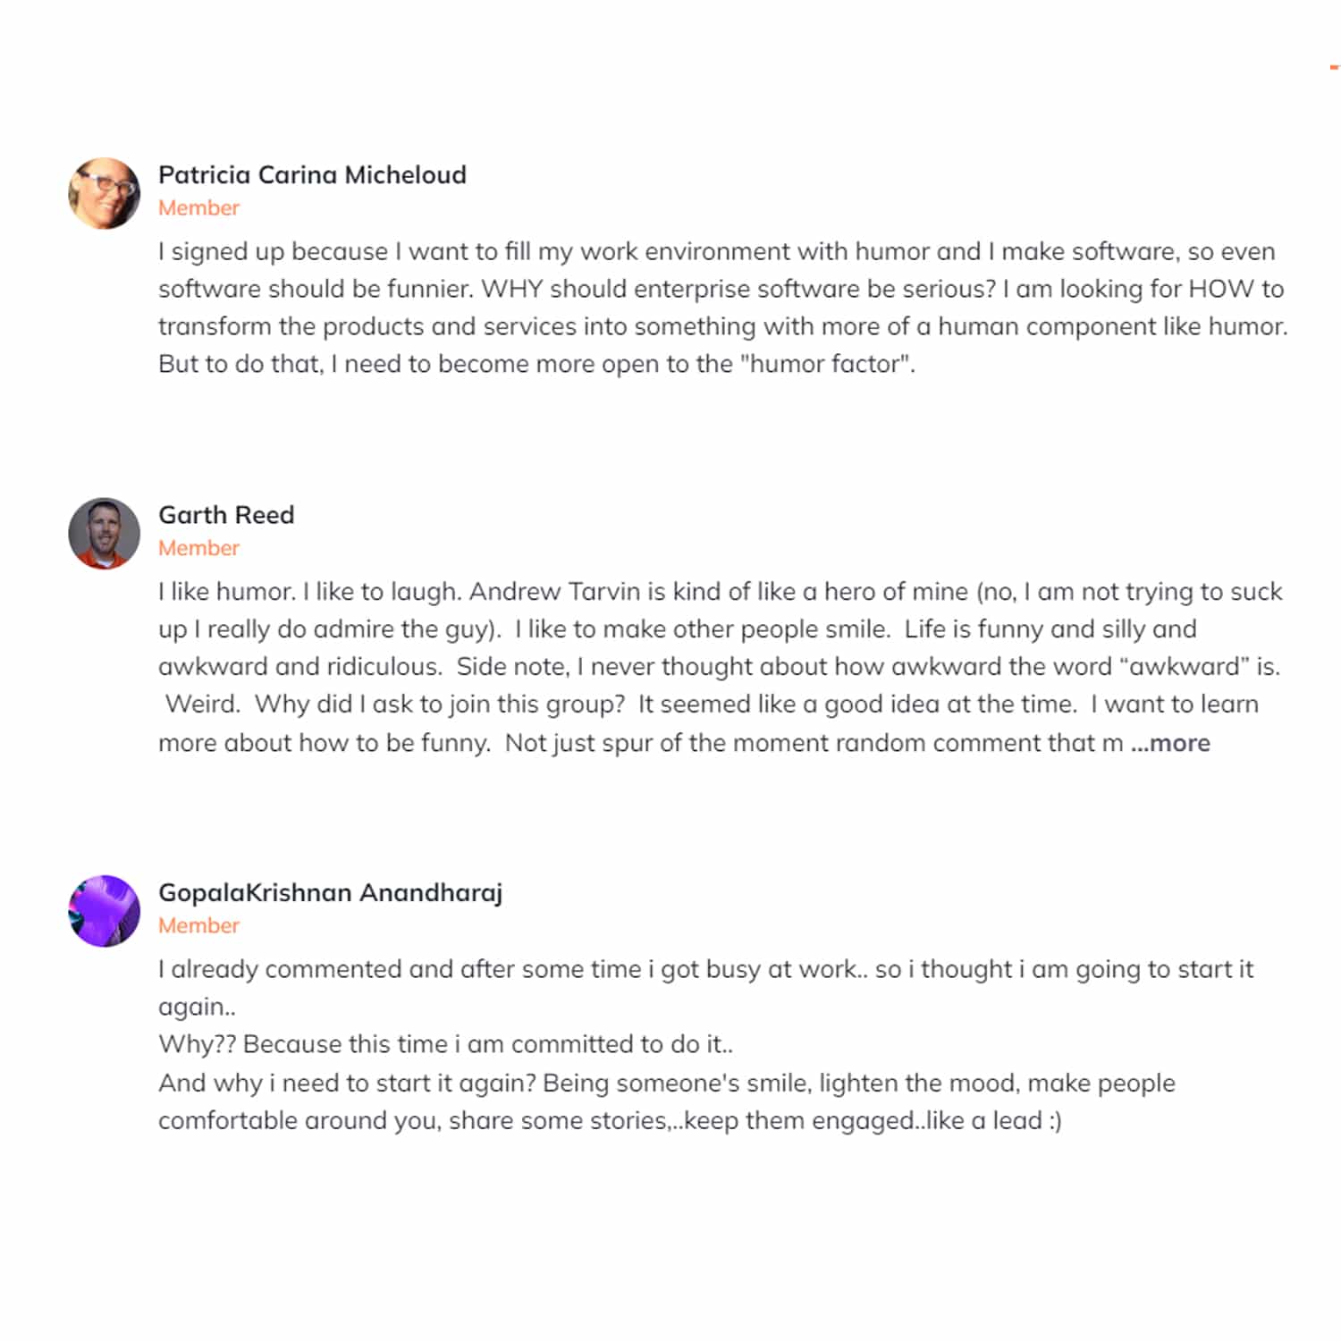Click Patricia's comment about enterprise software humor

(723, 308)
